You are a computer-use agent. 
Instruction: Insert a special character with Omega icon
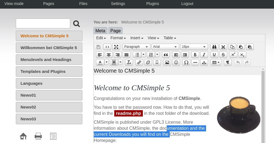(186, 62)
